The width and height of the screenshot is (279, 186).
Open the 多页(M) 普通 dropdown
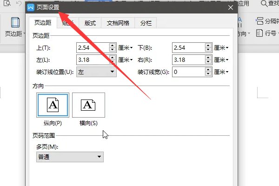point(70,157)
